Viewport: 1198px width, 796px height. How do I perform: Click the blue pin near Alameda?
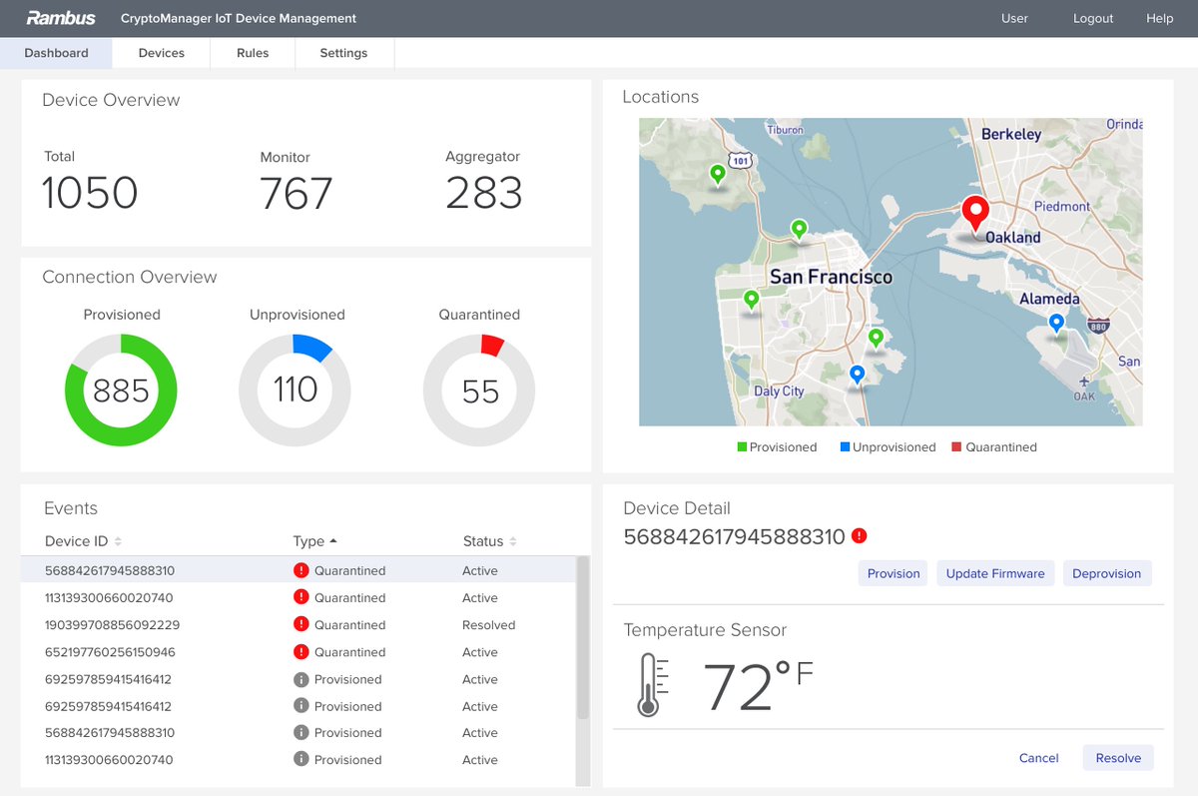point(1056,324)
